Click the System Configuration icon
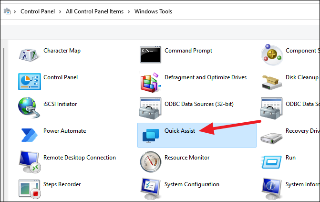 coord(151,189)
